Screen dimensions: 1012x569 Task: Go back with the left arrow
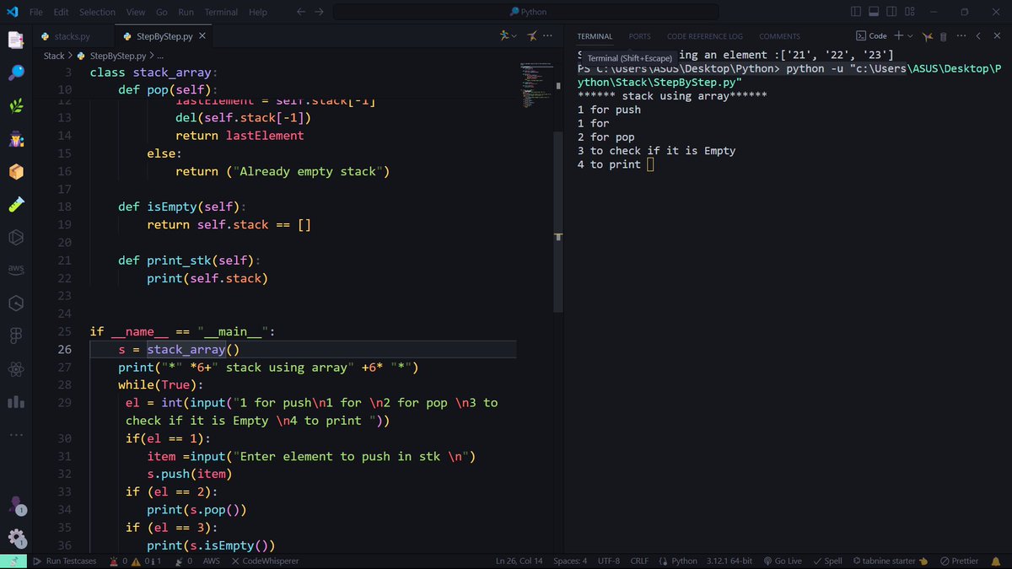(x=302, y=12)
